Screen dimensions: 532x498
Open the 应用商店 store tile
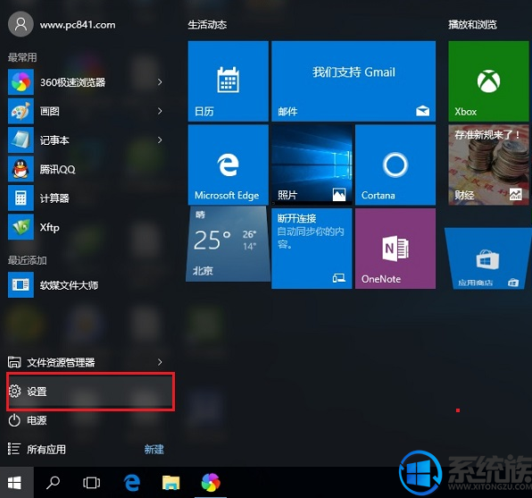click(x=488, y=258)
